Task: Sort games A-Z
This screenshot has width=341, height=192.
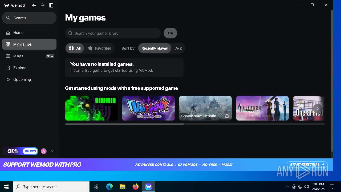Action: point(178,48)
